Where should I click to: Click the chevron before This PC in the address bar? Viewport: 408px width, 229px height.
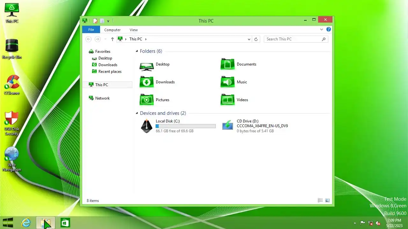126,39
